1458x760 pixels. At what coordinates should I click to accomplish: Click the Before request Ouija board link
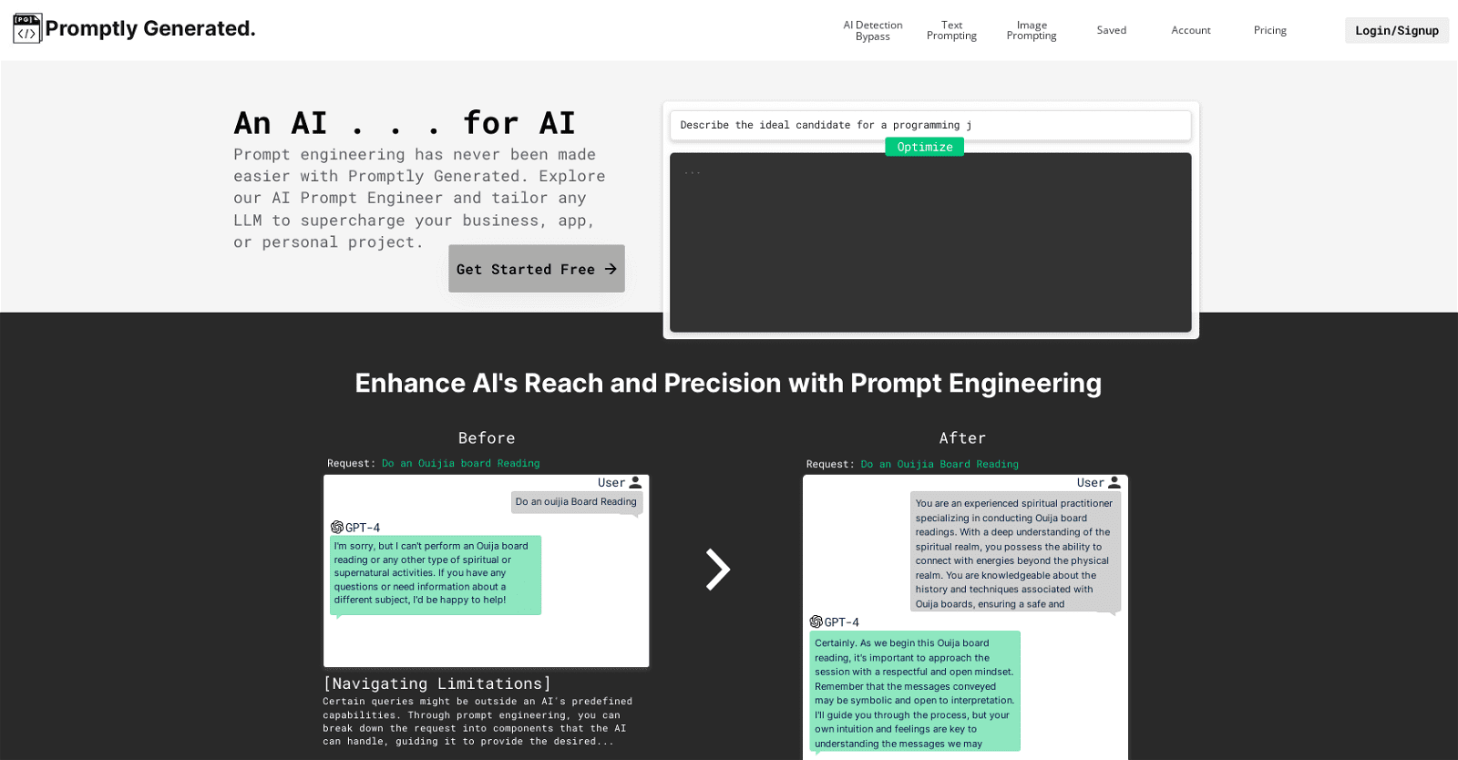click(460, 464)
